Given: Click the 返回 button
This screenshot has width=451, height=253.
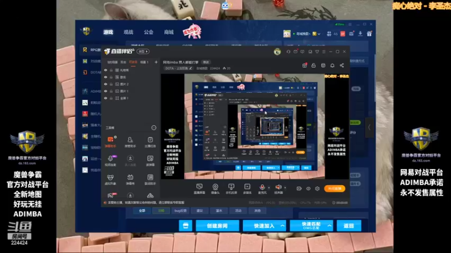Looking at the screenshot, I should tap(348, 226).
